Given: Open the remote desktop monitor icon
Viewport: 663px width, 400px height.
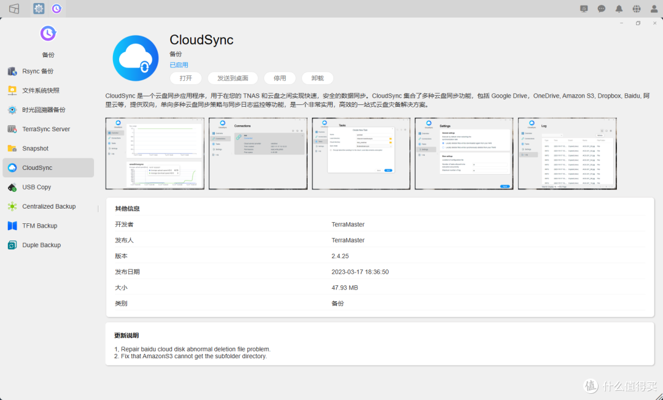Looking at the screenshot, I should (x=584, y=9).
